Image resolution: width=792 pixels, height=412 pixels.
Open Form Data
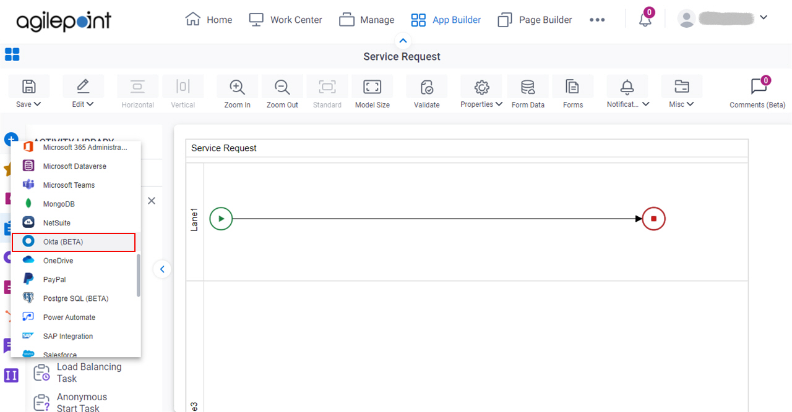[528, 86]
